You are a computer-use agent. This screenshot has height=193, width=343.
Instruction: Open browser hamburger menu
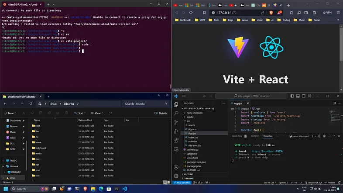[x=338, y=13]
